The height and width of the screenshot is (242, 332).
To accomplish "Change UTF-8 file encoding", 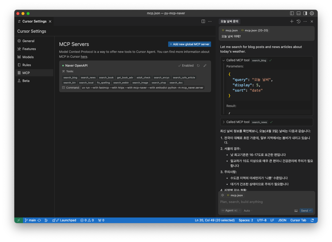I will pyautogui.click(x=262, y=220).
